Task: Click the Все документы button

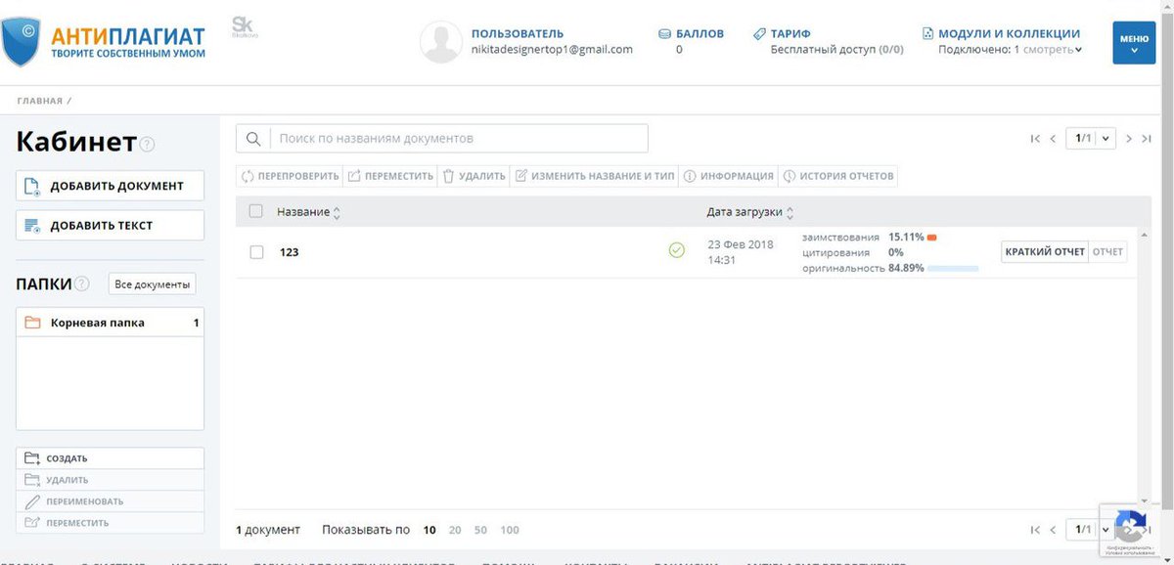Action: [x=152, y=284]
